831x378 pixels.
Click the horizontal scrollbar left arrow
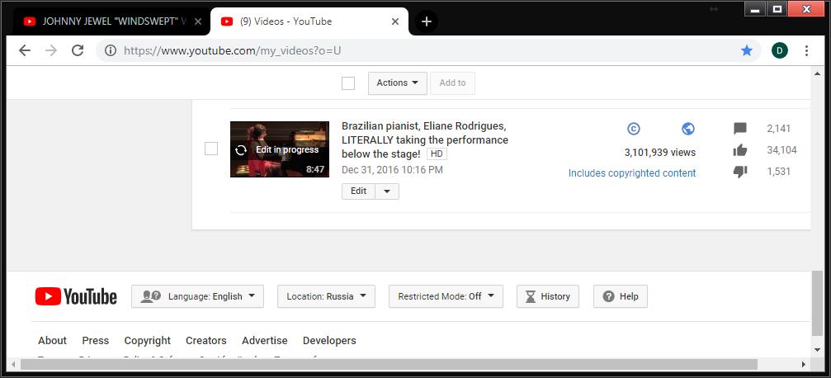pos(14,364)
